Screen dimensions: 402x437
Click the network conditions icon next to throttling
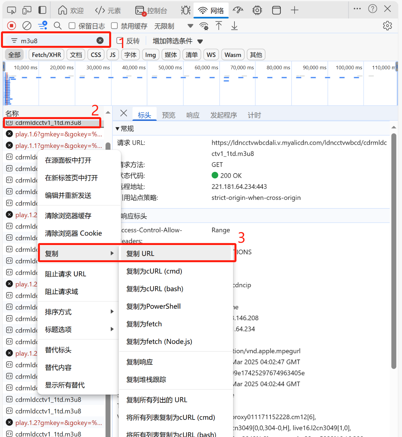click(x=204, y=26)
